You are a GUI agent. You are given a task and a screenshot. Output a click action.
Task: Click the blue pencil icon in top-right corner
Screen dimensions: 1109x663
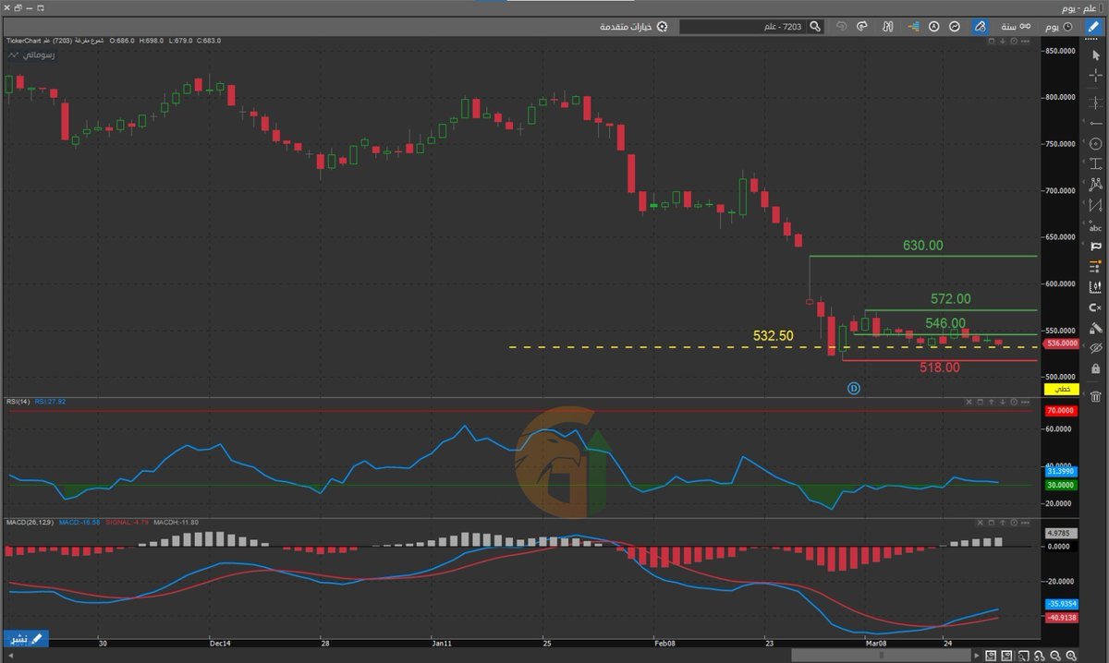click(x=1091, y=27)
